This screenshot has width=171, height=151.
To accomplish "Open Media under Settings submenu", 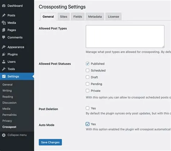I will [6, 109].
